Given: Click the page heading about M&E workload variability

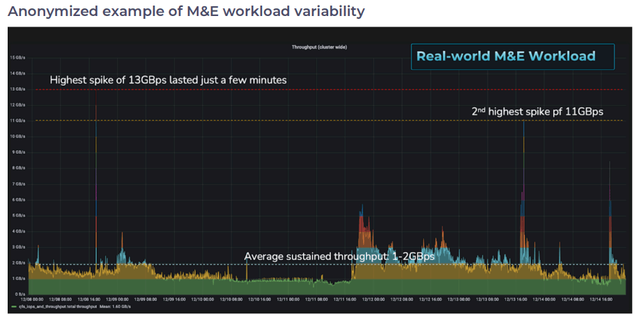Looking at the screenshot, I should tap(186, 12).
